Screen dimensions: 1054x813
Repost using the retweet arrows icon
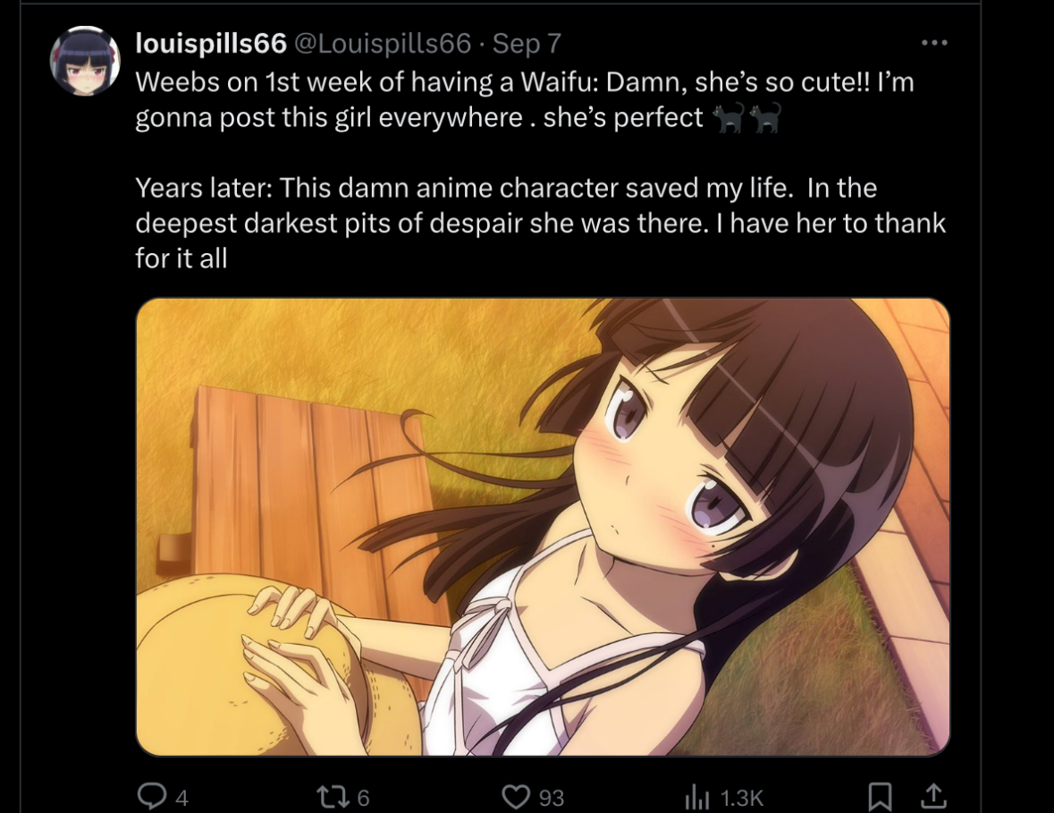(332, 797)
